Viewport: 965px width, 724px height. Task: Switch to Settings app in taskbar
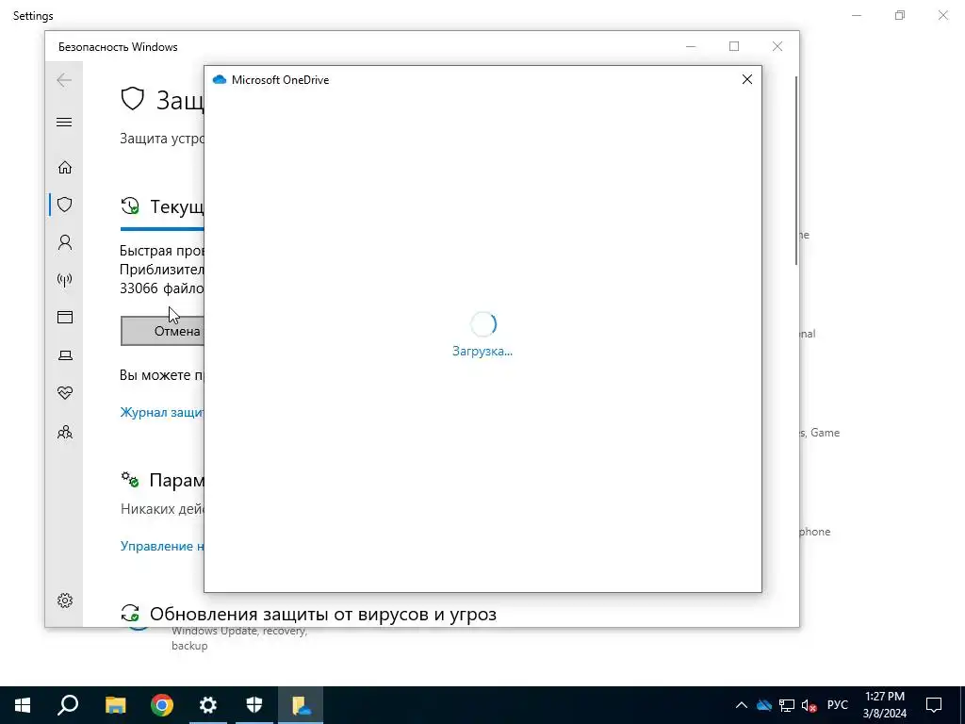pyautogui.click(x=208, y=705)
